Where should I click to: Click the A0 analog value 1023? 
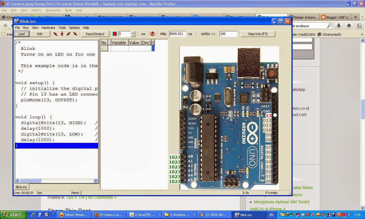(x=175, y=157)
